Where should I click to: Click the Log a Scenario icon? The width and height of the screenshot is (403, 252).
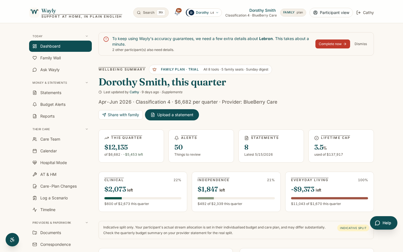point(35,198)
